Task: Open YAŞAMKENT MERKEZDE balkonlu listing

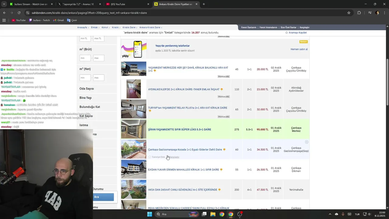Action: (x=188, y=69)
